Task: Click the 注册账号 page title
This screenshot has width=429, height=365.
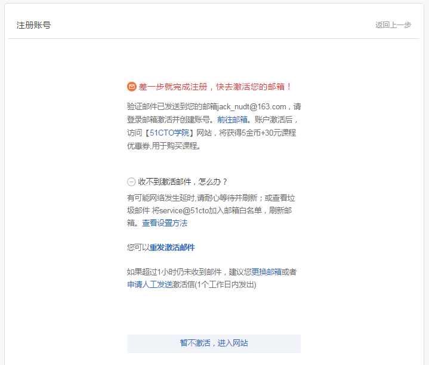Action: pos(33,25)
